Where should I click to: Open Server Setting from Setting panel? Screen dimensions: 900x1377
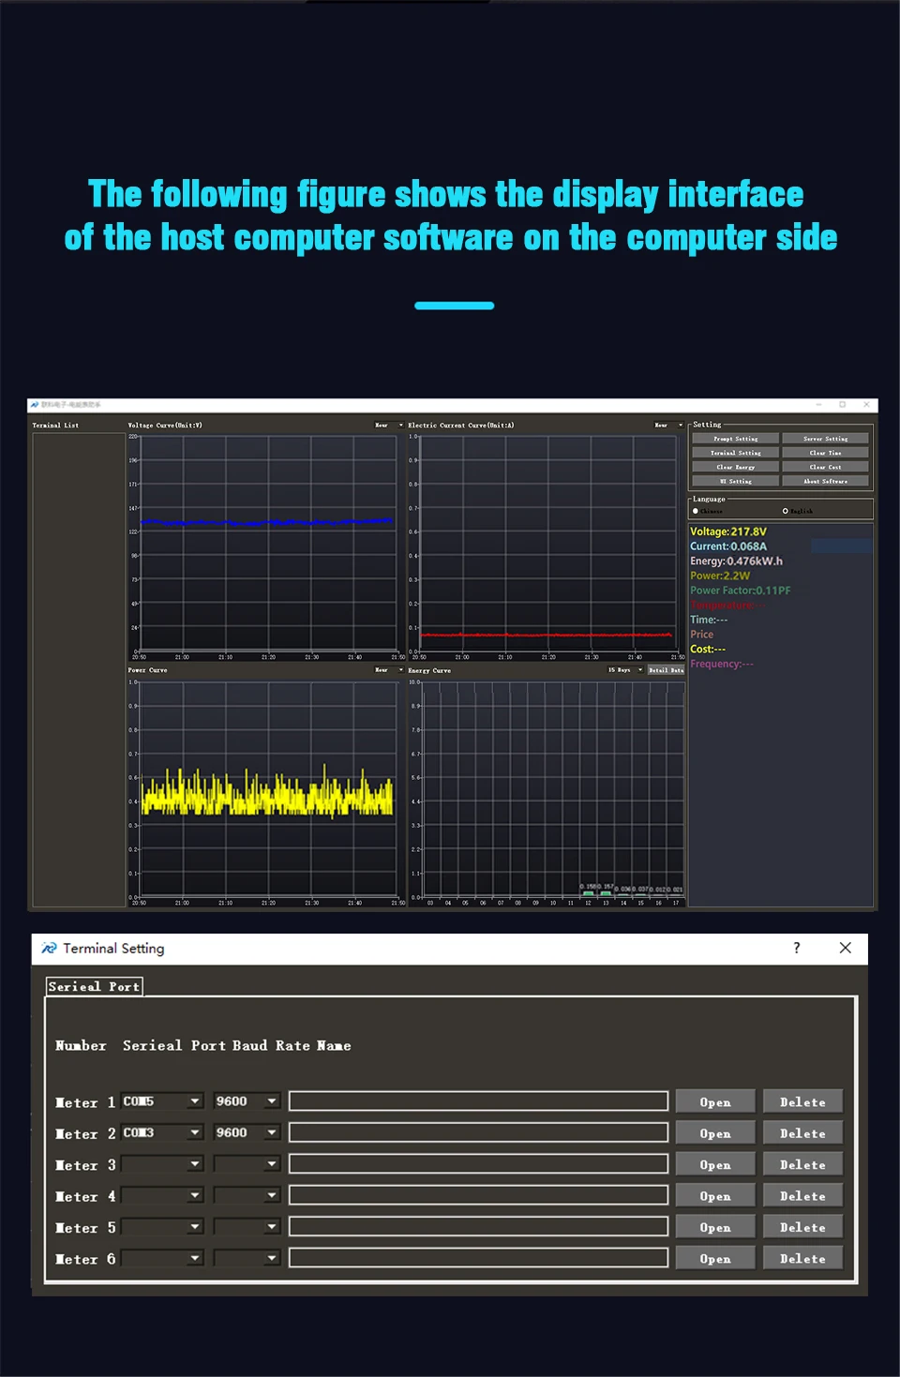pyautogui.click(x=825, y=439)
